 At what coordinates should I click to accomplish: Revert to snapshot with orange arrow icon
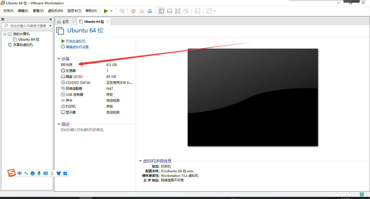(x=142, y=11)
